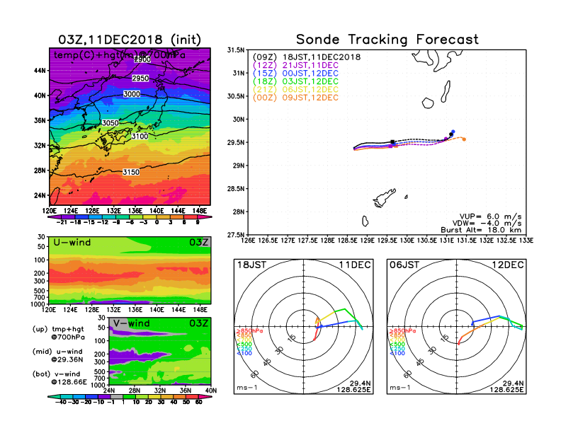Click the 133E label on the tracking map
The width and height of the screenshot is (561, 433).
click(x=526, y=241)
